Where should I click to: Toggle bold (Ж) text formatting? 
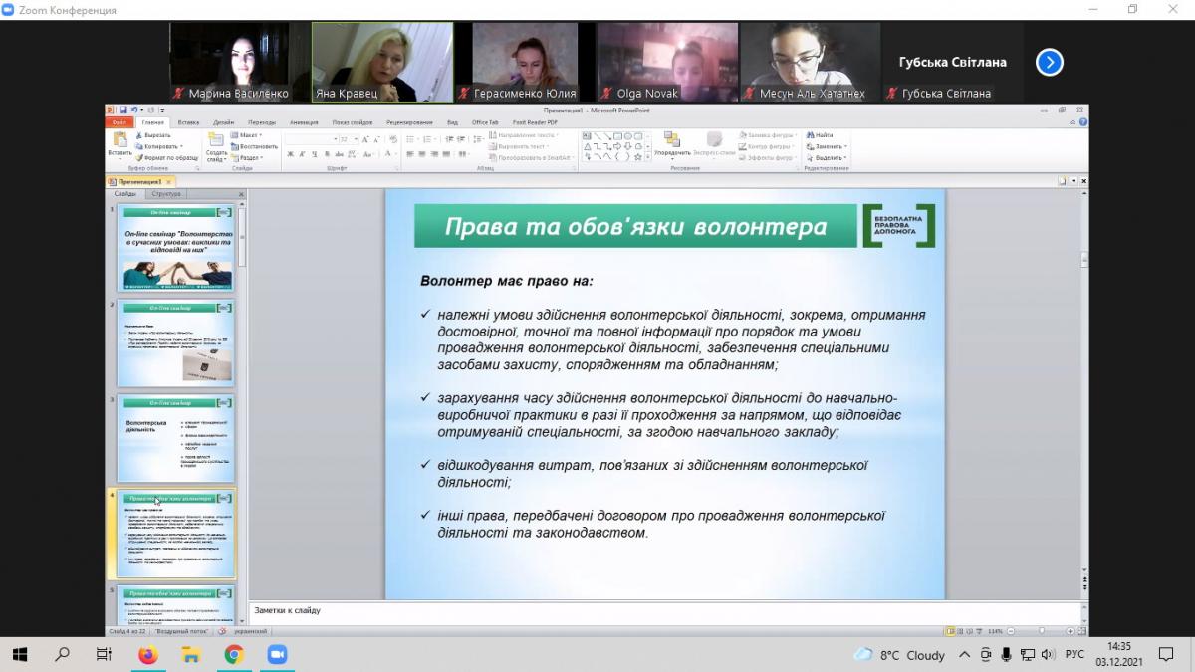click(x=290, y=154)
